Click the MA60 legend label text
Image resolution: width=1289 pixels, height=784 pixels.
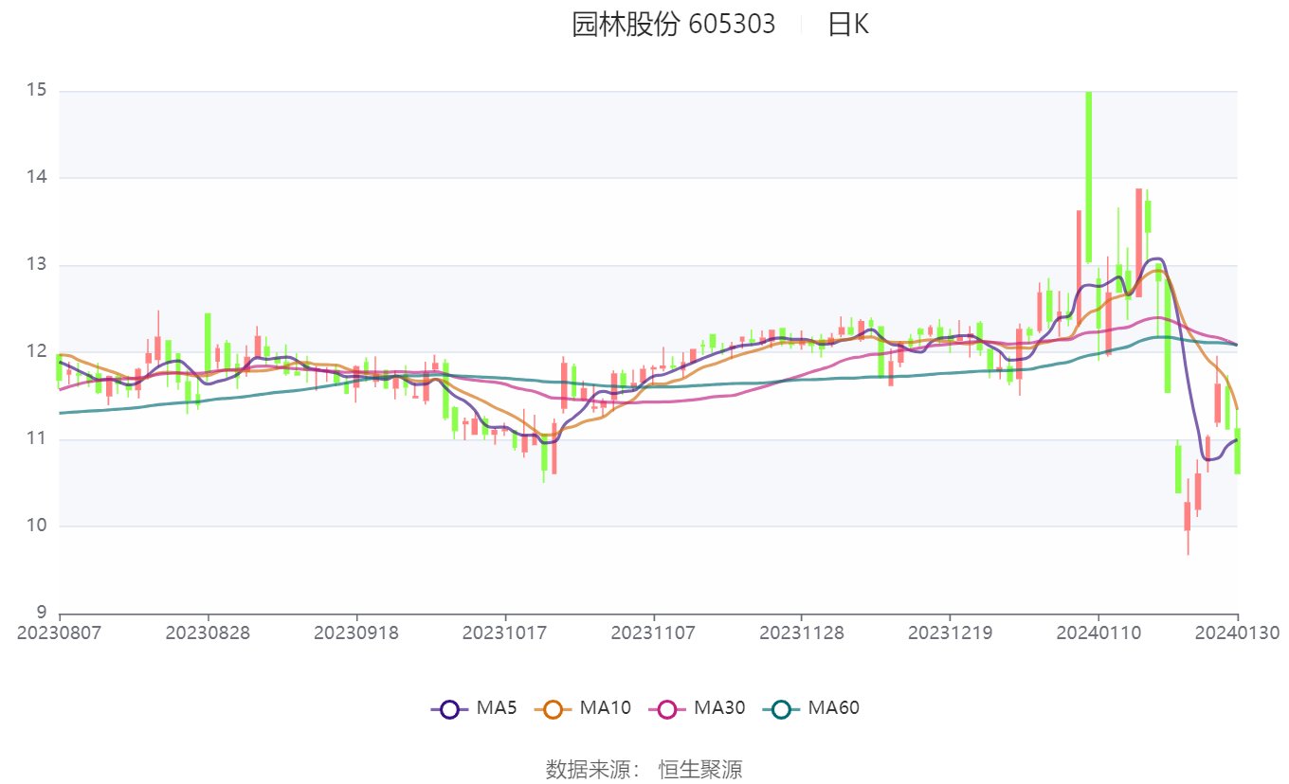[x=833, y=707]
